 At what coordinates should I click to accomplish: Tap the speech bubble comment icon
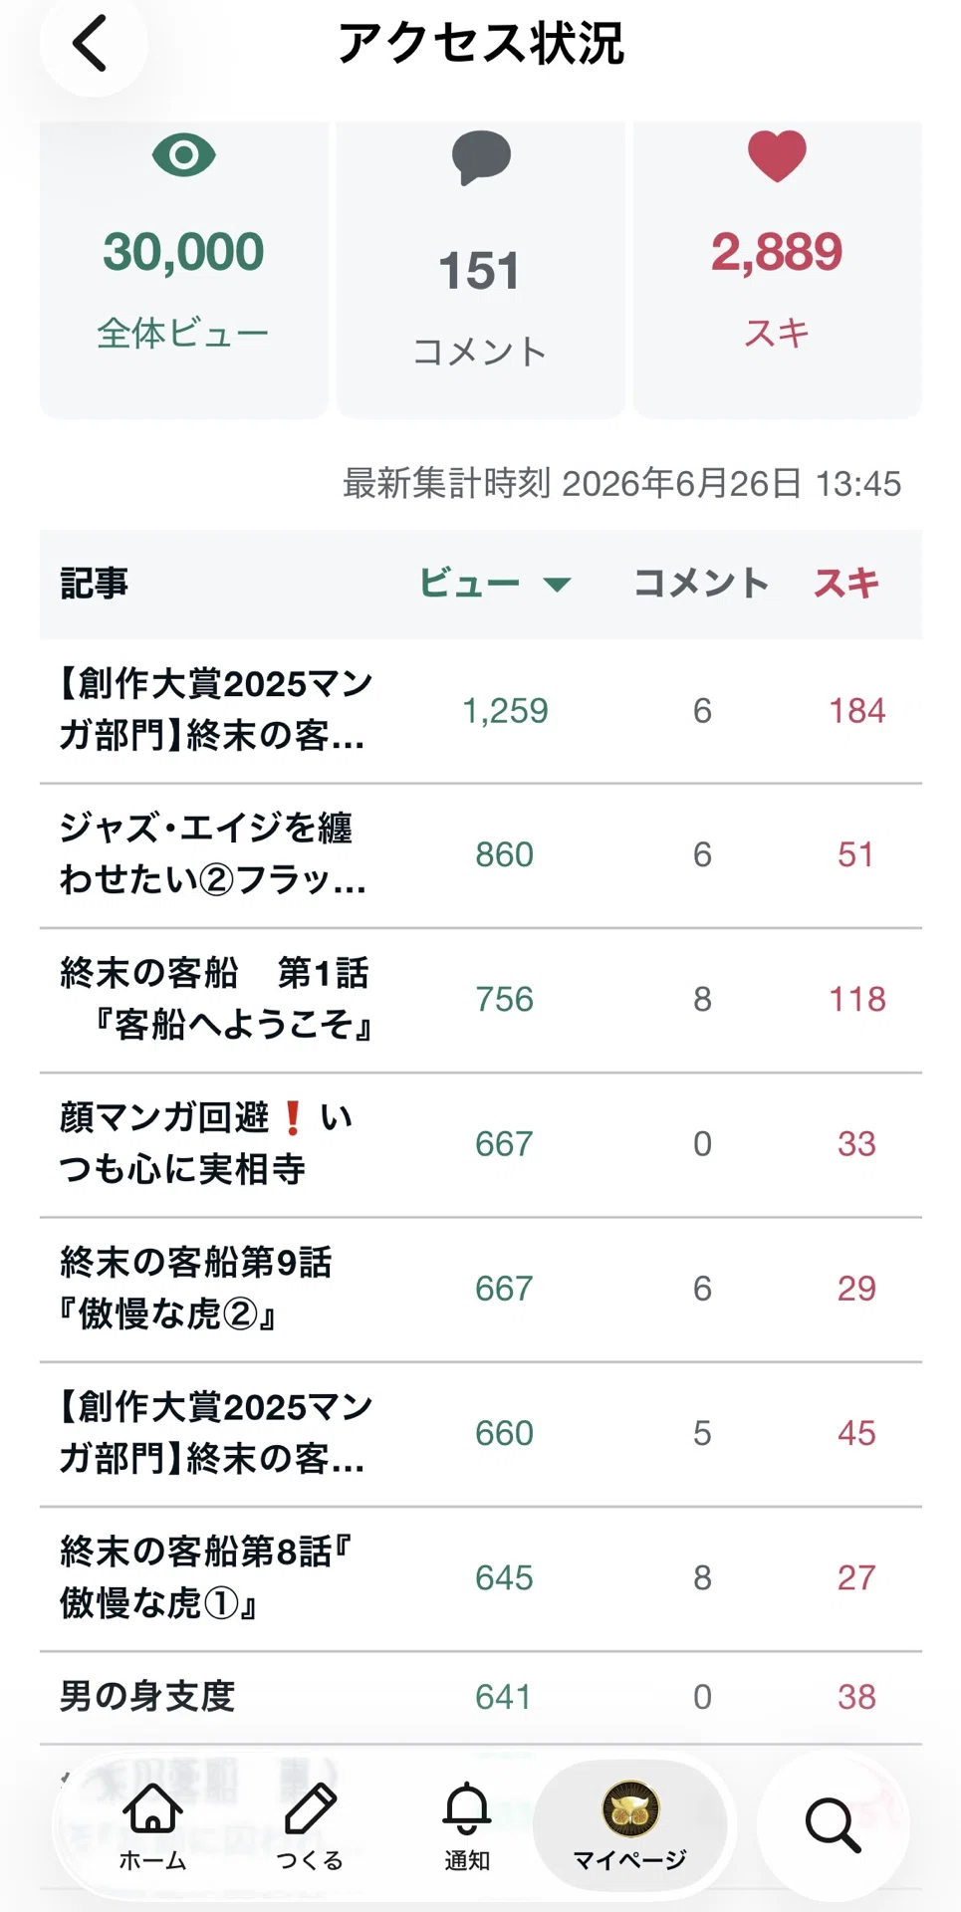coord(481,158)
